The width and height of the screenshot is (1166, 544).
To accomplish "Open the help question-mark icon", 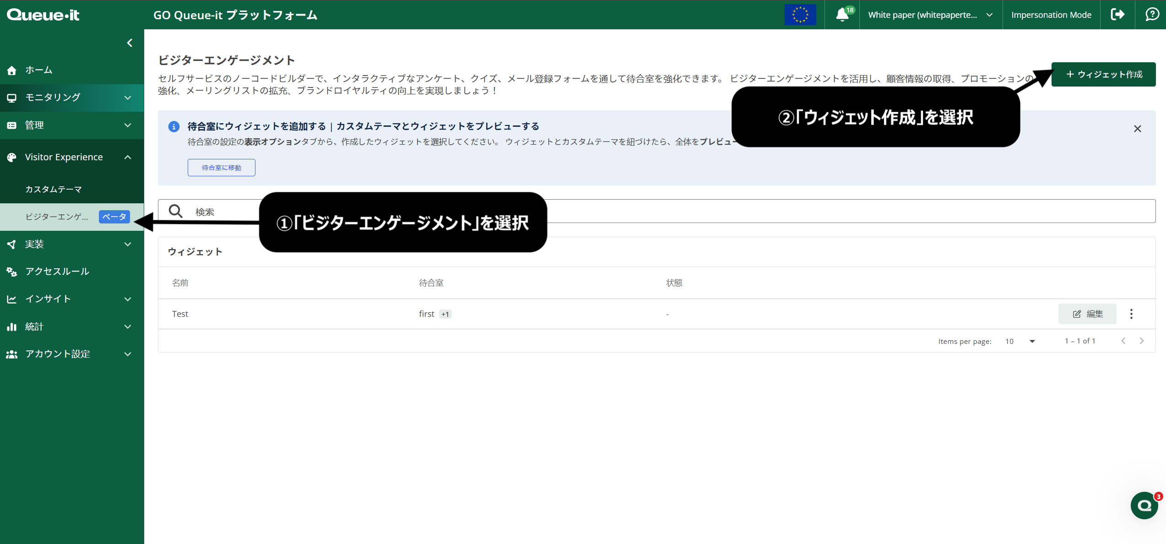I will click(x=1152, y=15).
